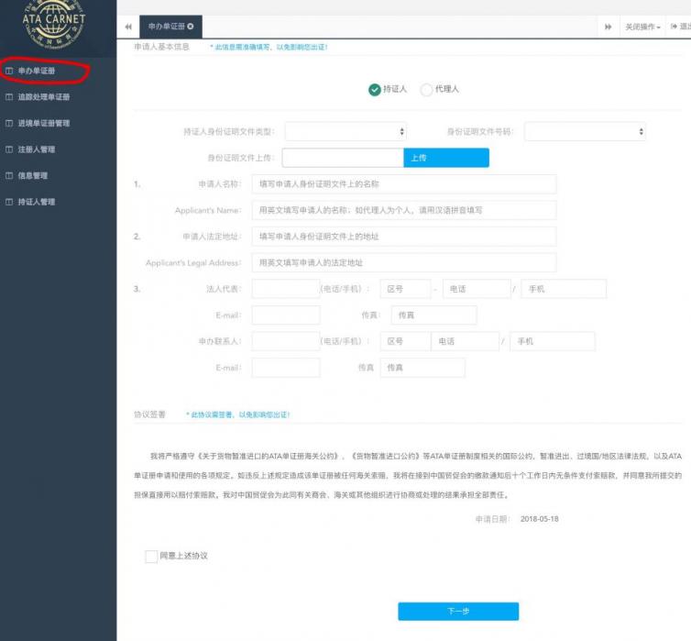
Task: Select the 代理人 radio option
Action: [426, 90]
